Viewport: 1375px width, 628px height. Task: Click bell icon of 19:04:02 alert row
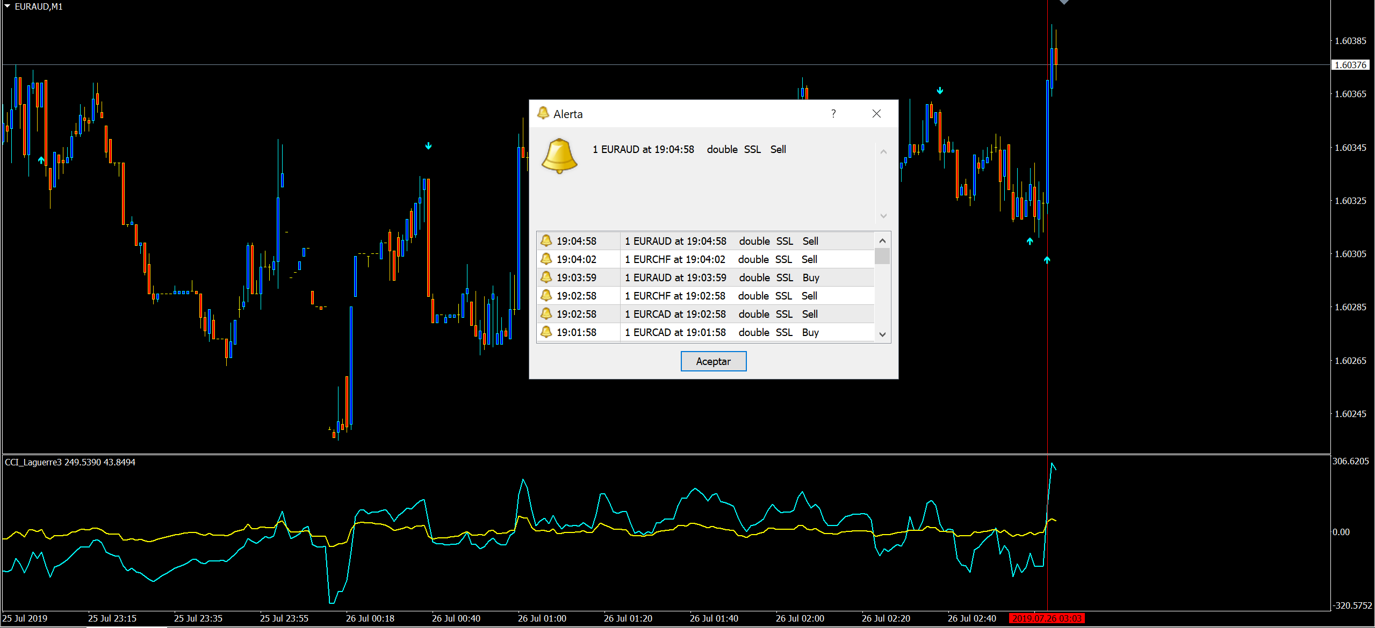546,259
